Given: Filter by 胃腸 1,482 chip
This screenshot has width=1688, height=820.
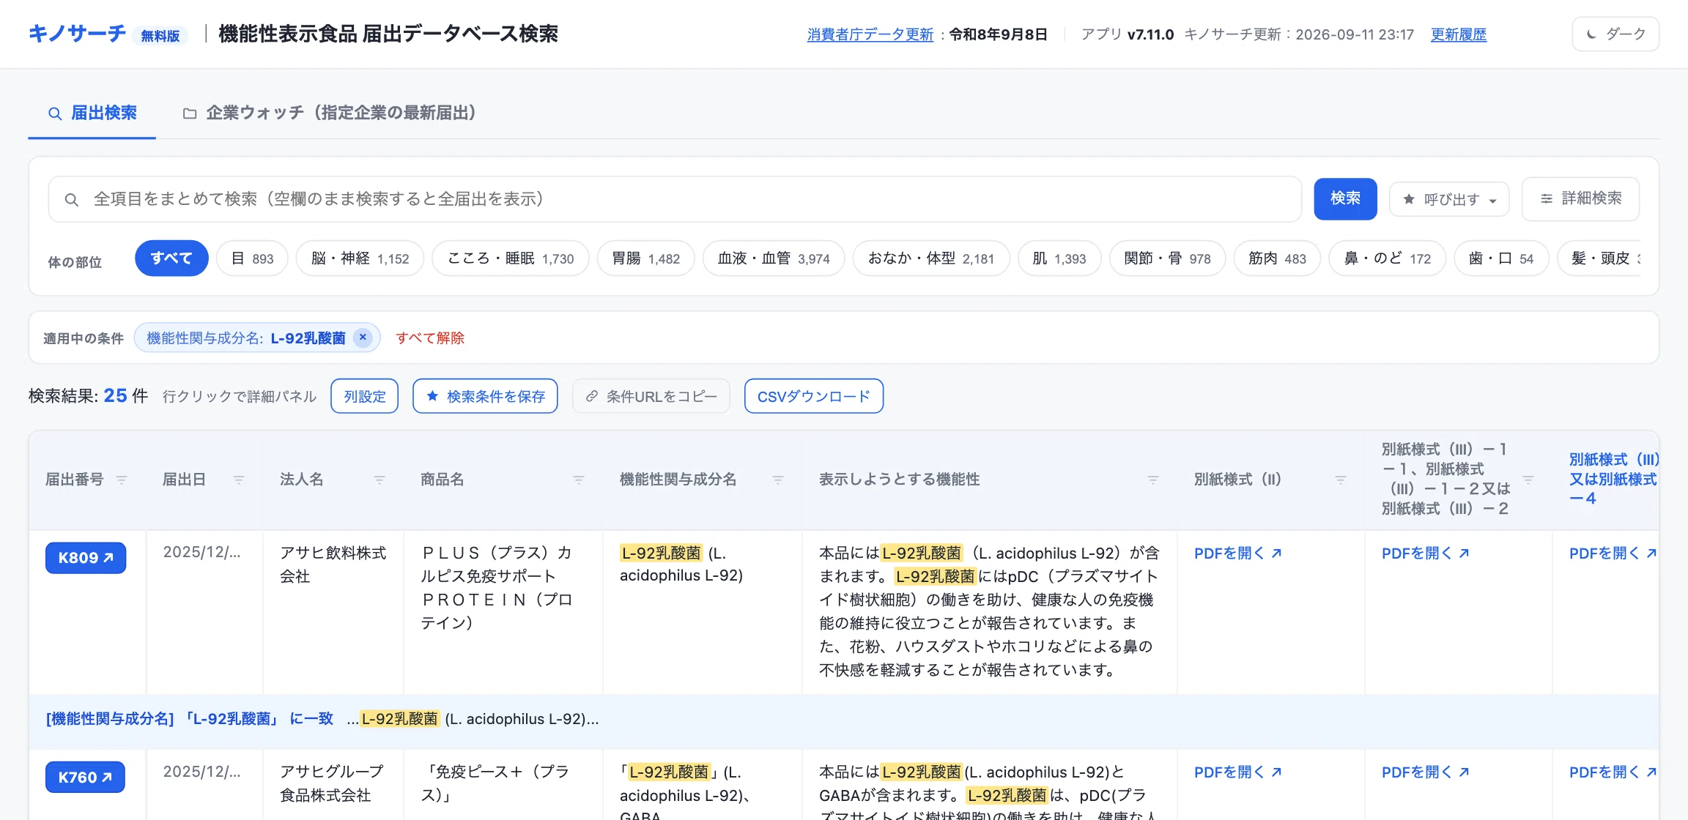Looking at the screenshot, I should pos(645,258).
